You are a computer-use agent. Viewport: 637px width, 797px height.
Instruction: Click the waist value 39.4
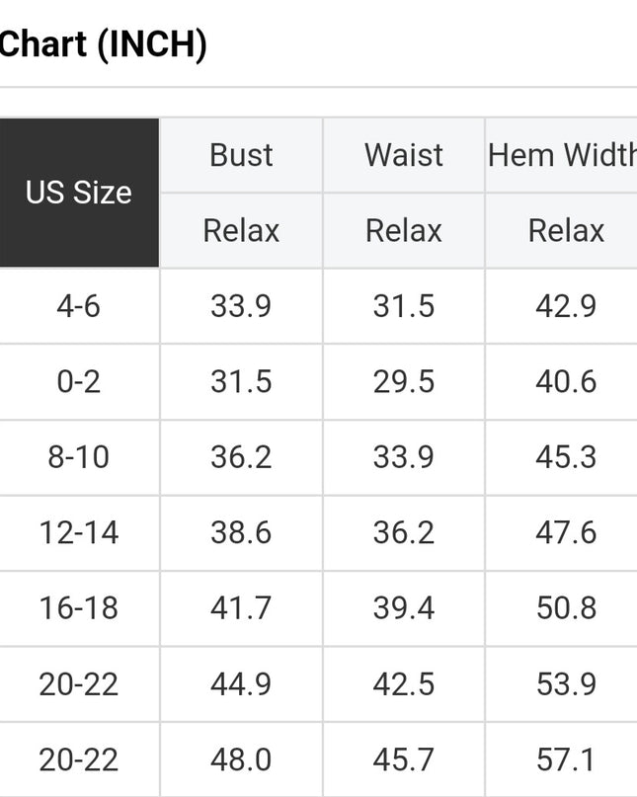[x=404, y=608]
